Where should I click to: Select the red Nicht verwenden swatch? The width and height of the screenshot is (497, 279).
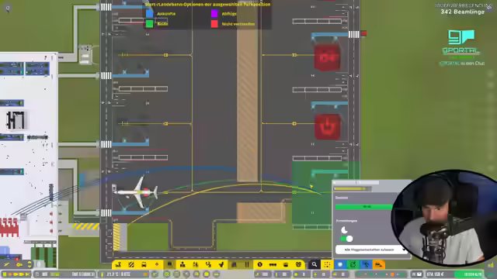coord(214,24)
